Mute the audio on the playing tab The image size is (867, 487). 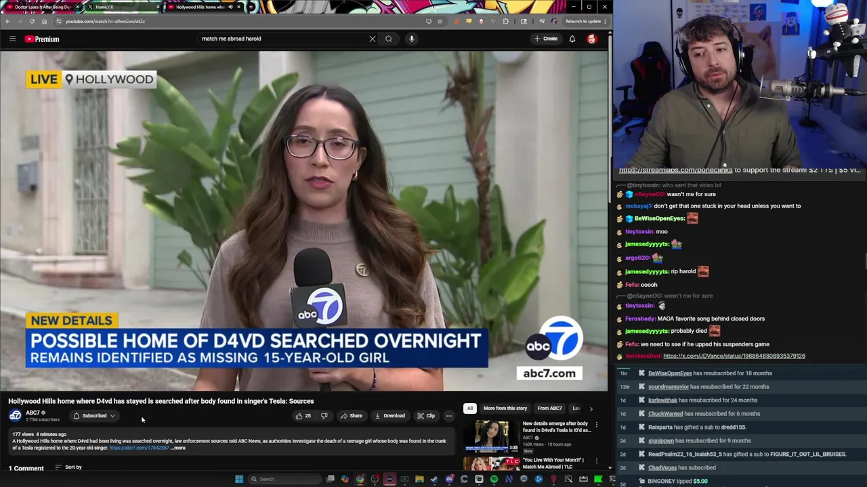[230, 7]
